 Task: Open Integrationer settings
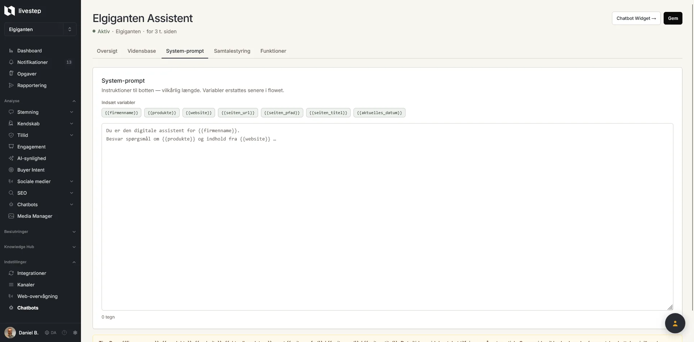point(40,273)
